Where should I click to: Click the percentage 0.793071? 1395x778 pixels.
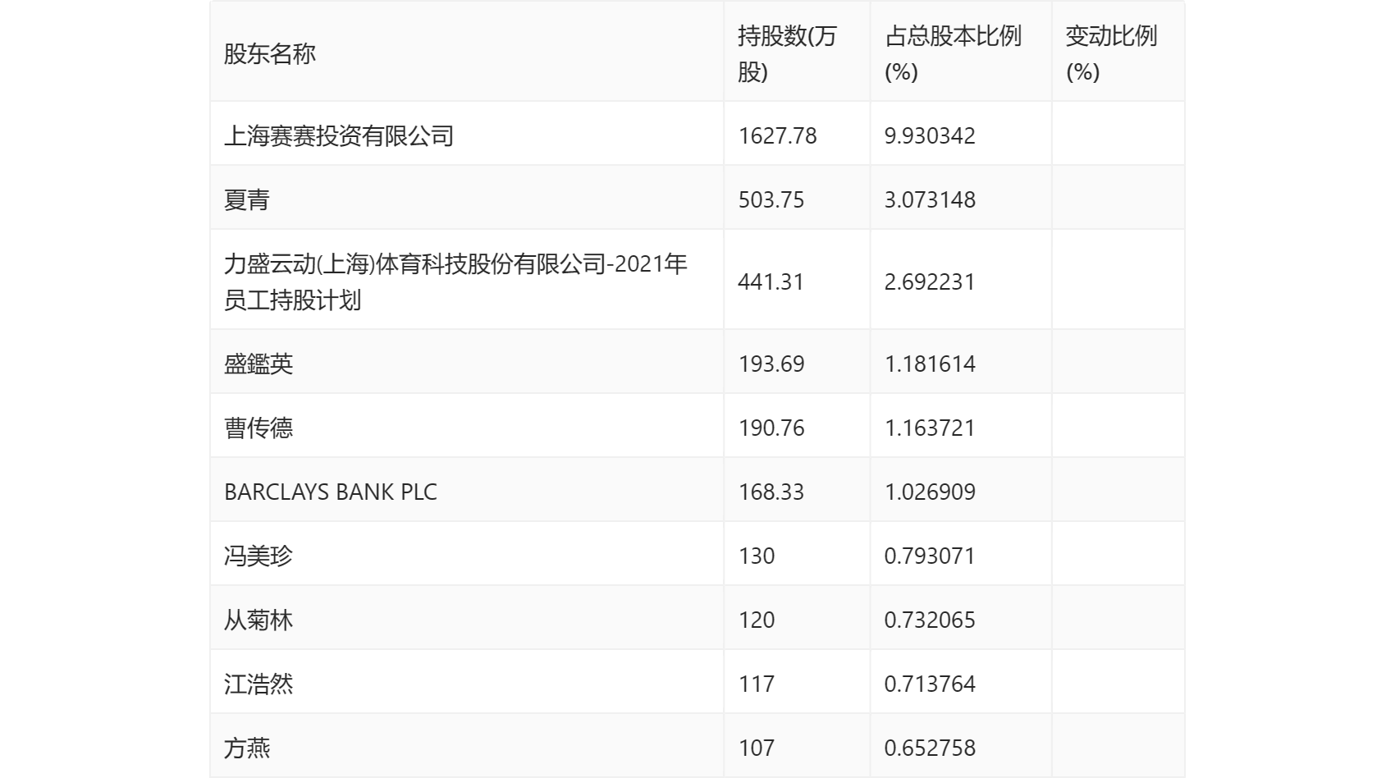coord(930,556)
